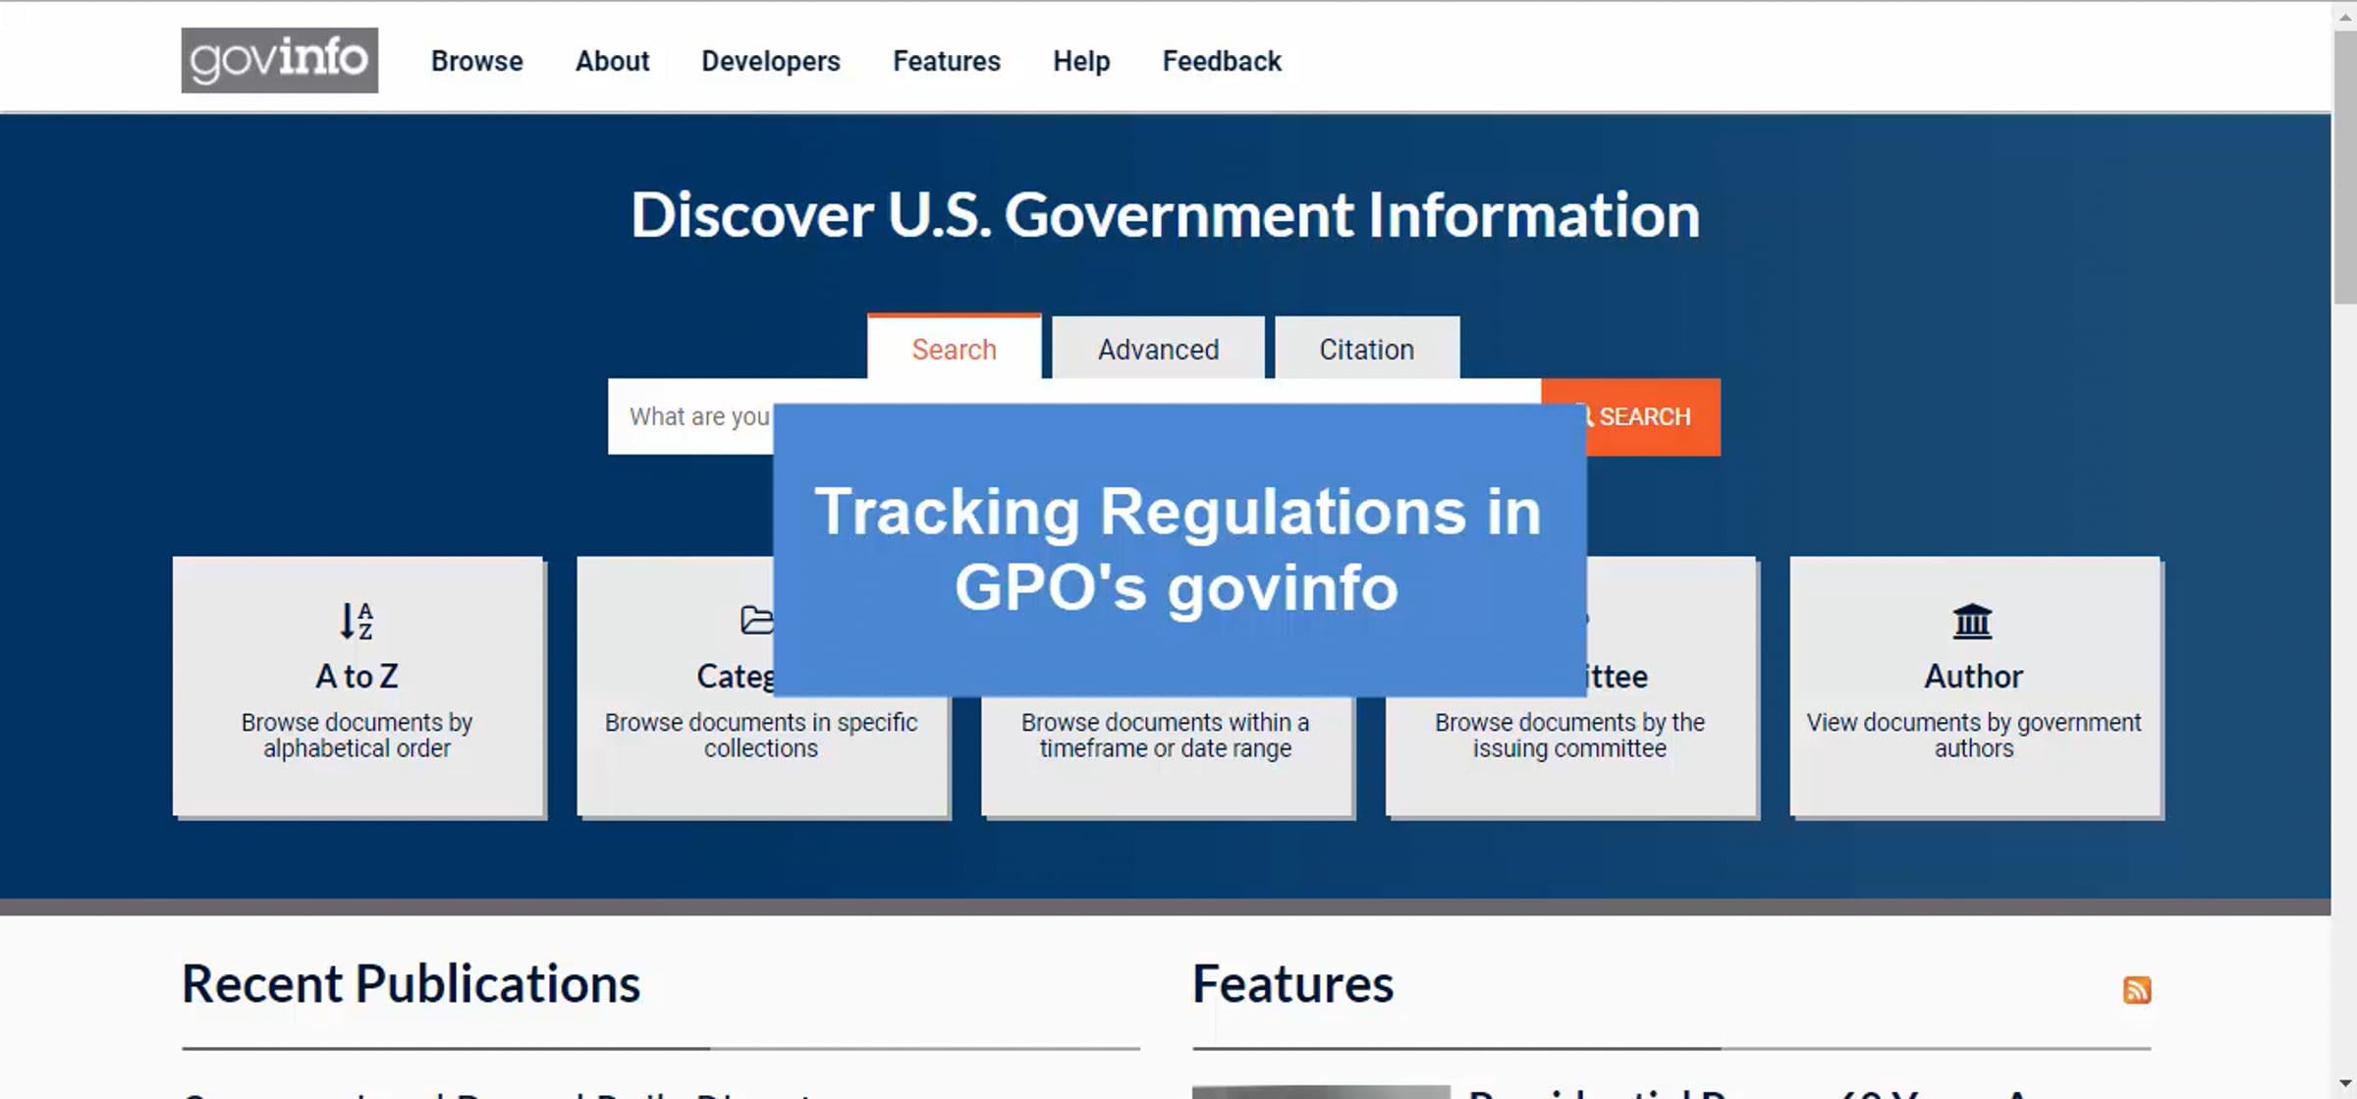Click 'Browse documents by alphabetical order' text
Screen dimensions: 2357x1099
click(x=356, y=735)
